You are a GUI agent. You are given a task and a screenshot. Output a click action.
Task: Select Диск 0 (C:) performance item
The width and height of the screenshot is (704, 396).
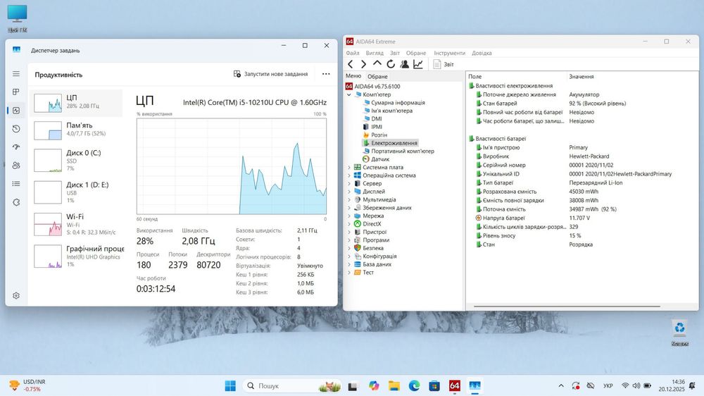pos(76,160)
